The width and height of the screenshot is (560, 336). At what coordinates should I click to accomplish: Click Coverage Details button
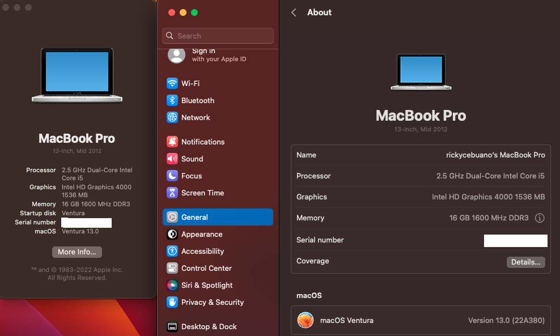526,262
